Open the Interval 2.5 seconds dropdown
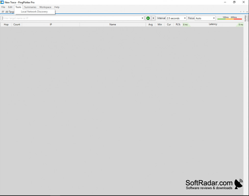249x196 pixels. pos(176,18)
